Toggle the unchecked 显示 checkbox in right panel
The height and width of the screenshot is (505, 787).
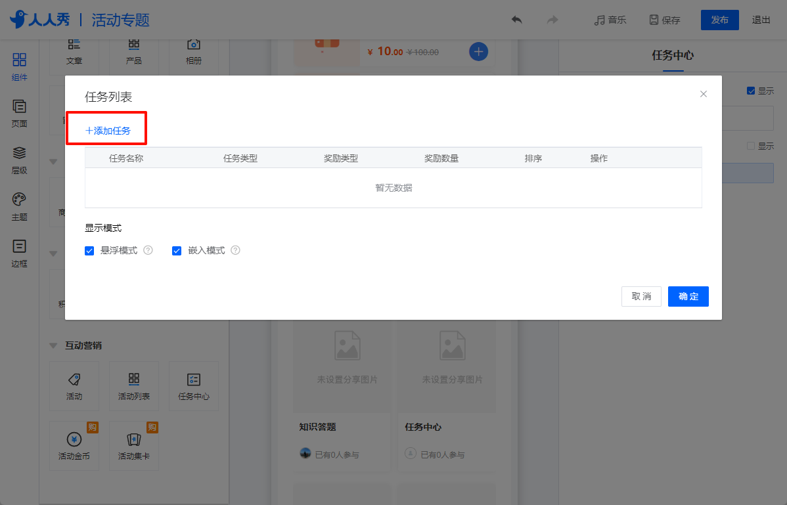(751, 146)
